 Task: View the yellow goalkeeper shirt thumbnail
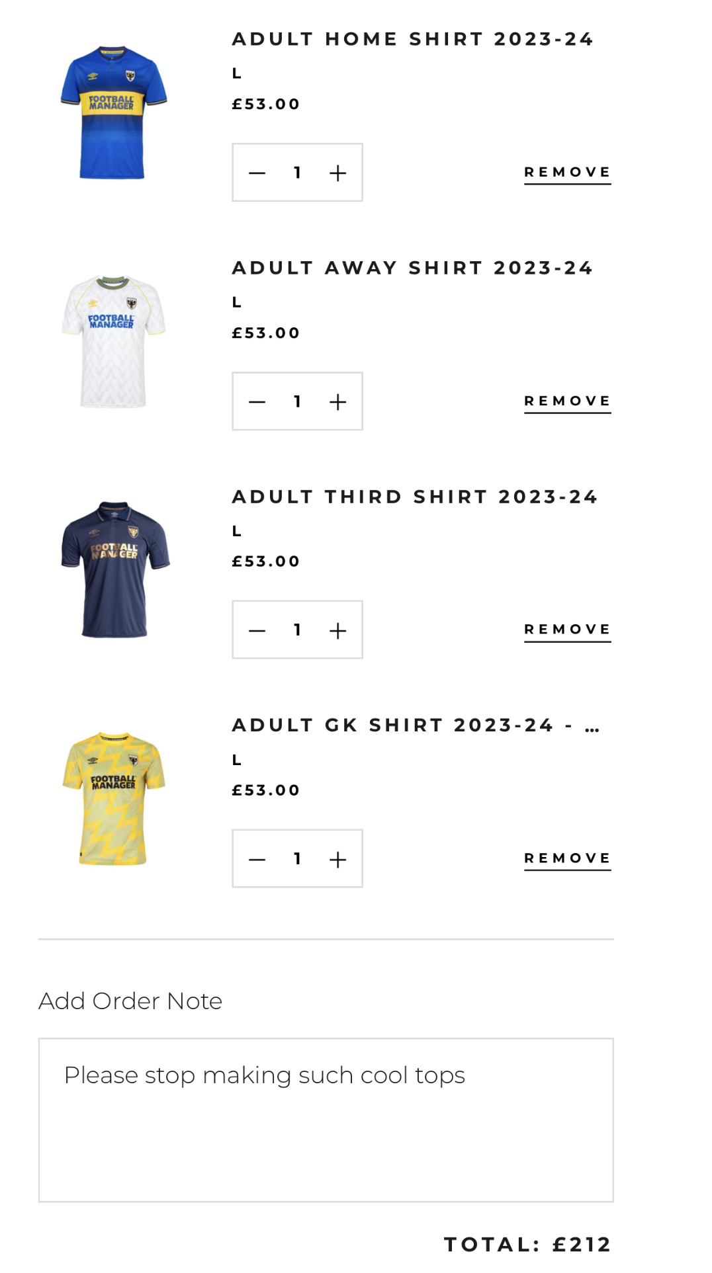(113, 798)
